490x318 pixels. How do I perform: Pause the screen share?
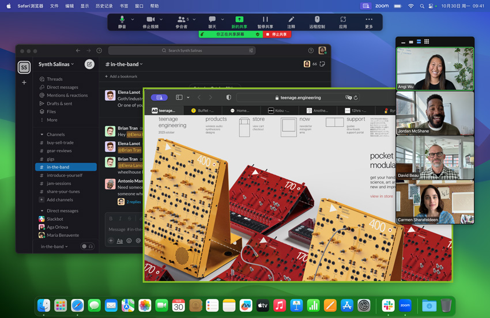(265, 21)
